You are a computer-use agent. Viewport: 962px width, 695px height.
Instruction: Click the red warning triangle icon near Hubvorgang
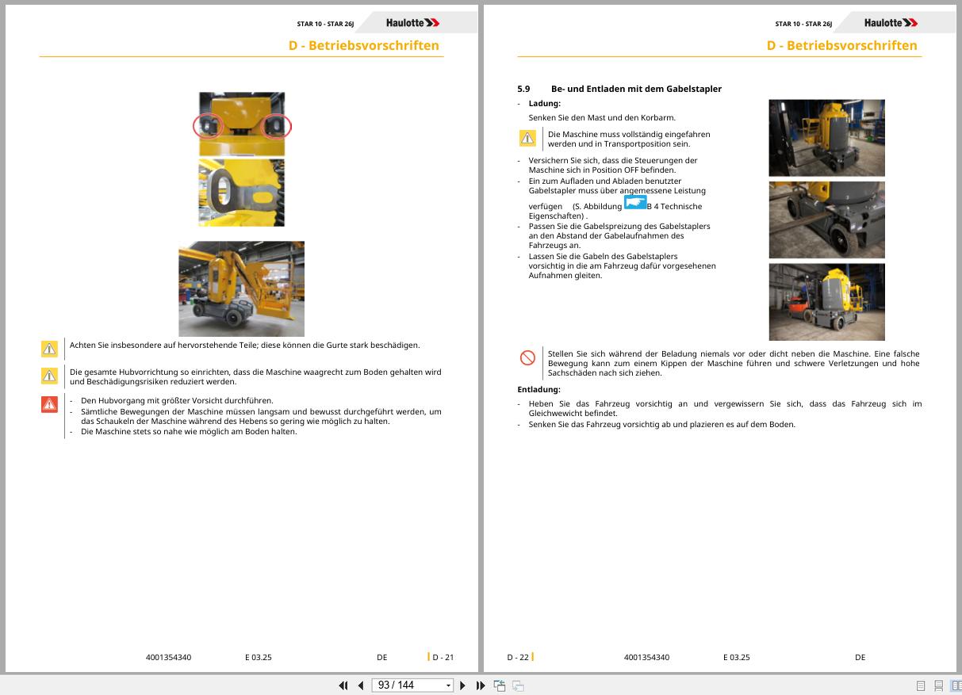tap(49, 405)
